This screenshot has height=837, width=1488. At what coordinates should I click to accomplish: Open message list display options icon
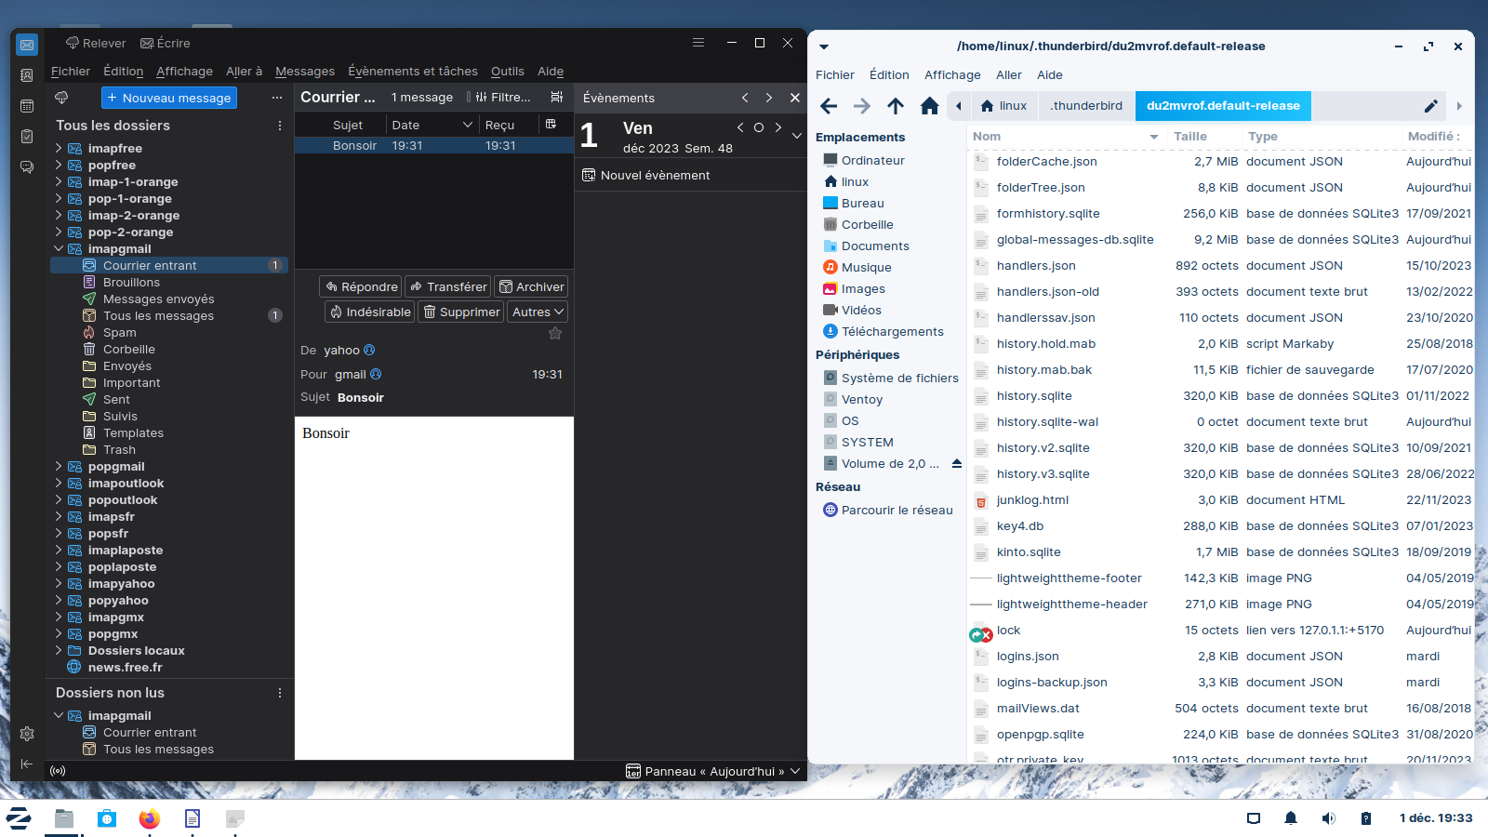(x=557, y=97)
